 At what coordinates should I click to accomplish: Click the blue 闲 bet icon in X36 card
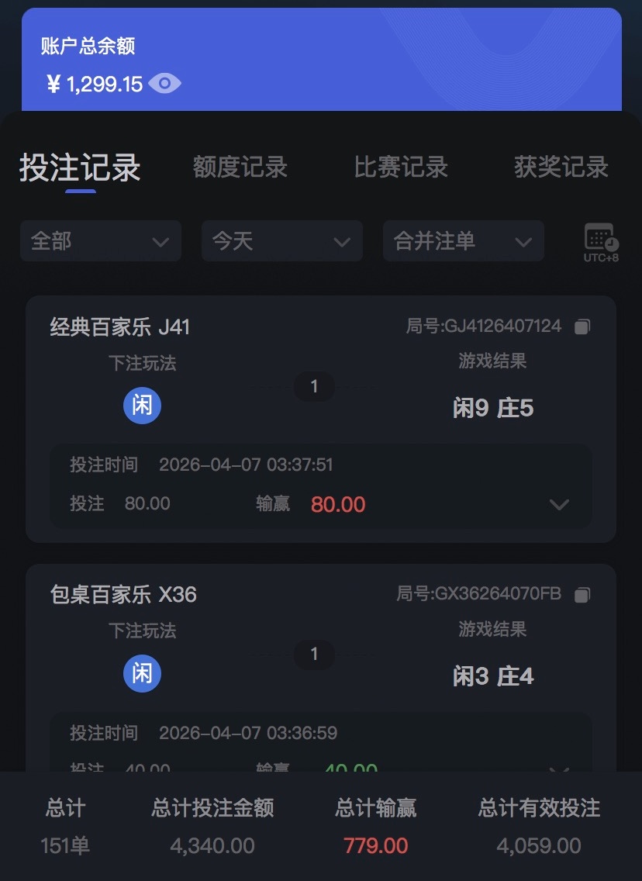click(143, 673)
